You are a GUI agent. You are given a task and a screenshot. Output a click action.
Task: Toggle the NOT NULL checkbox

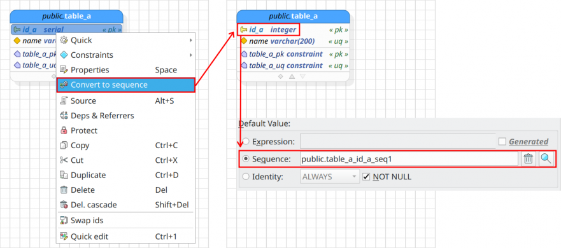[x=366, y=177]
